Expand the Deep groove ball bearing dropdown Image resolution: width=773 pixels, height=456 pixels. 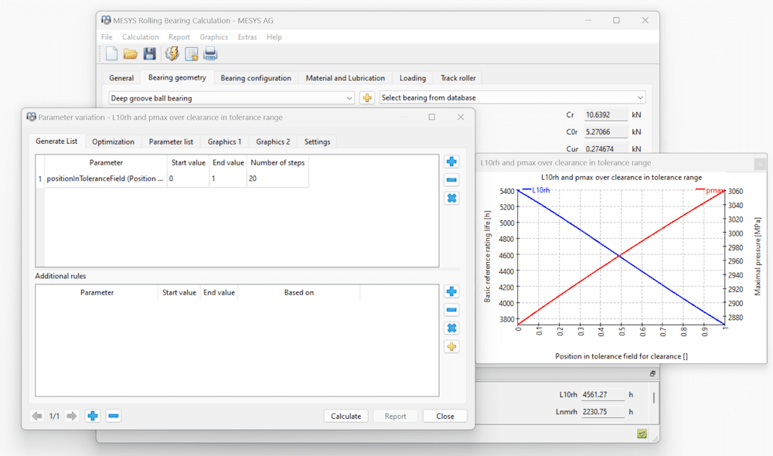coord(349,98)
